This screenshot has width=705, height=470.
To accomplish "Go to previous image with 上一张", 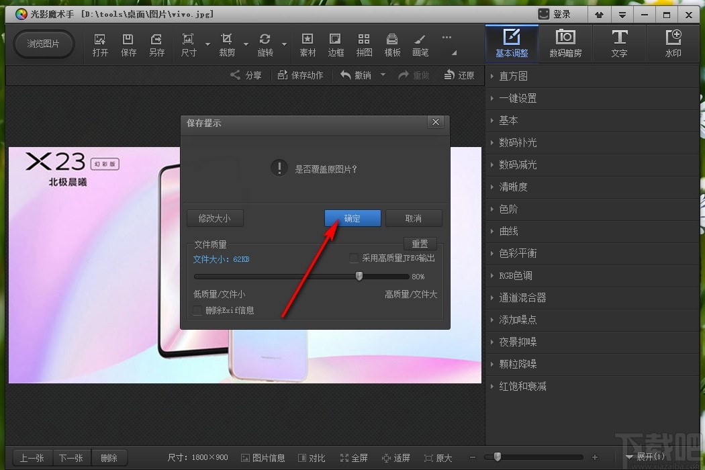I will click(32, 458).
